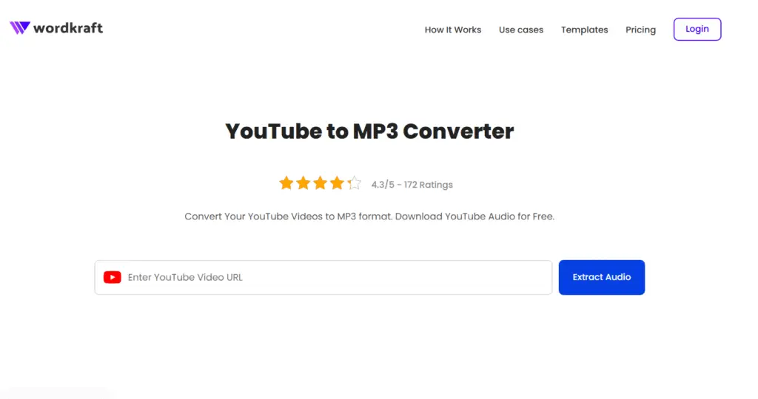758x399 pixels.
Task: Select the first rating star
Action: pyautogui.click(x=286, y=183)
